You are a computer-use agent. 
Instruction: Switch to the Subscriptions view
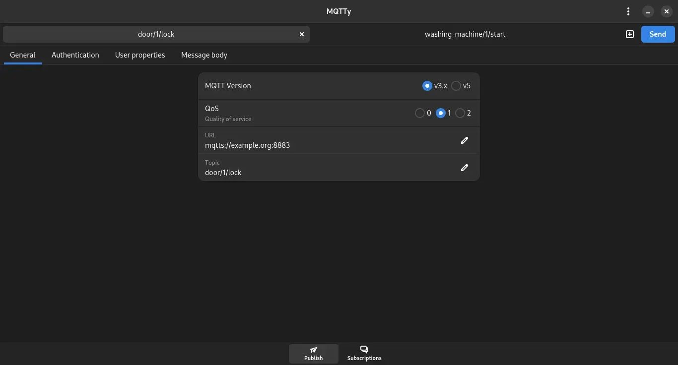364,353
